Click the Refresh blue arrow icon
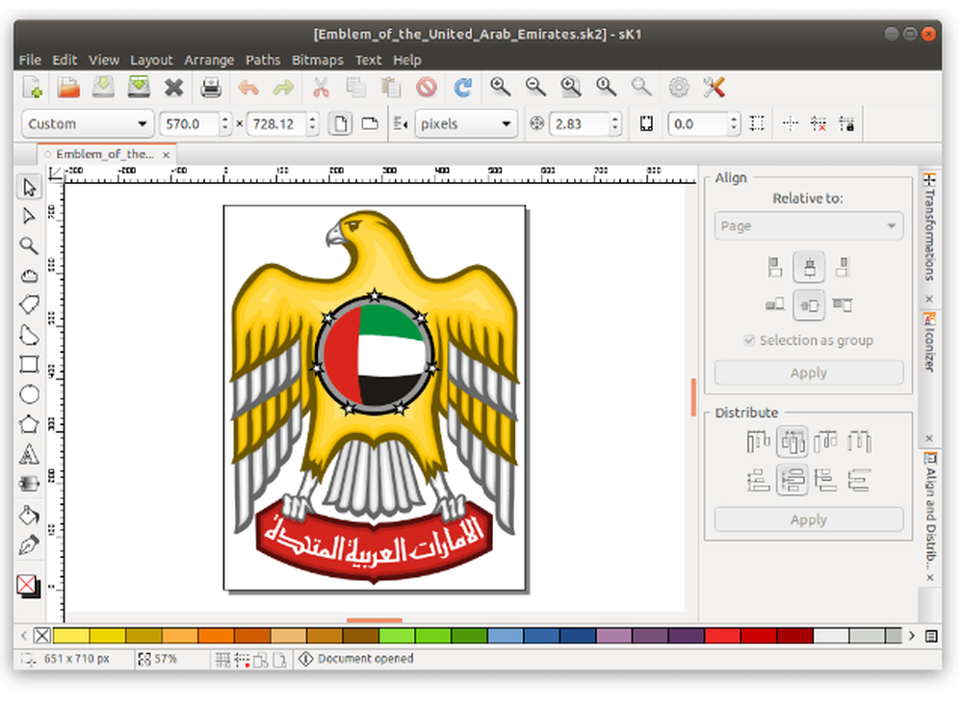The width and height of the screenshot is (963, 716). tap(462, 88)
